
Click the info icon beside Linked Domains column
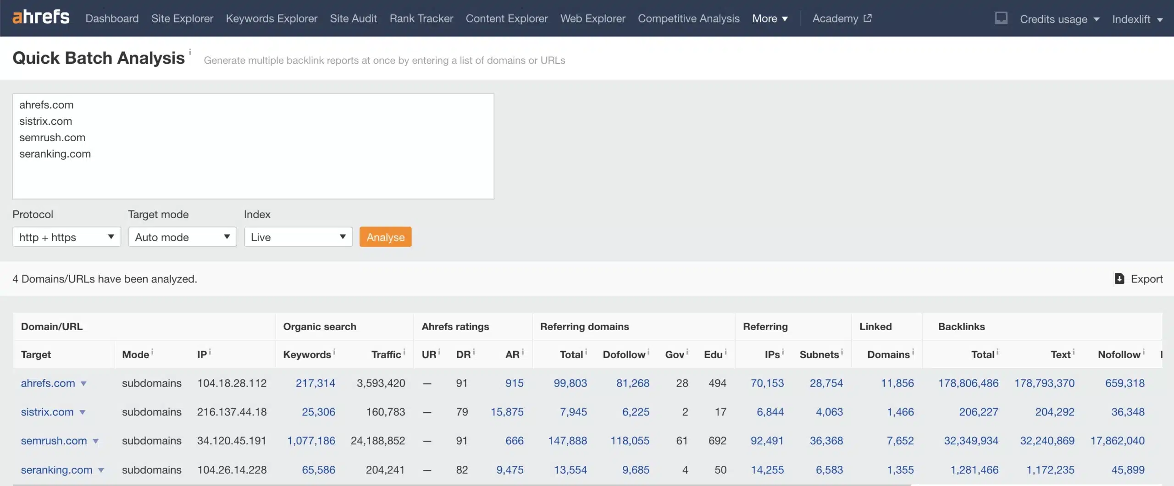click(x=913, y=352)
